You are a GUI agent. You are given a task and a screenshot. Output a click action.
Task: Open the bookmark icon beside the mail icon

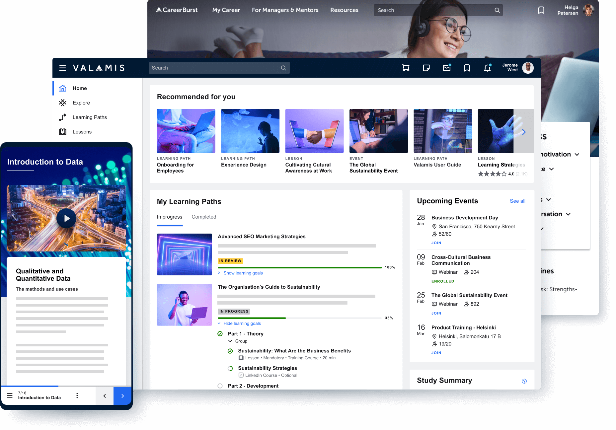467,68
